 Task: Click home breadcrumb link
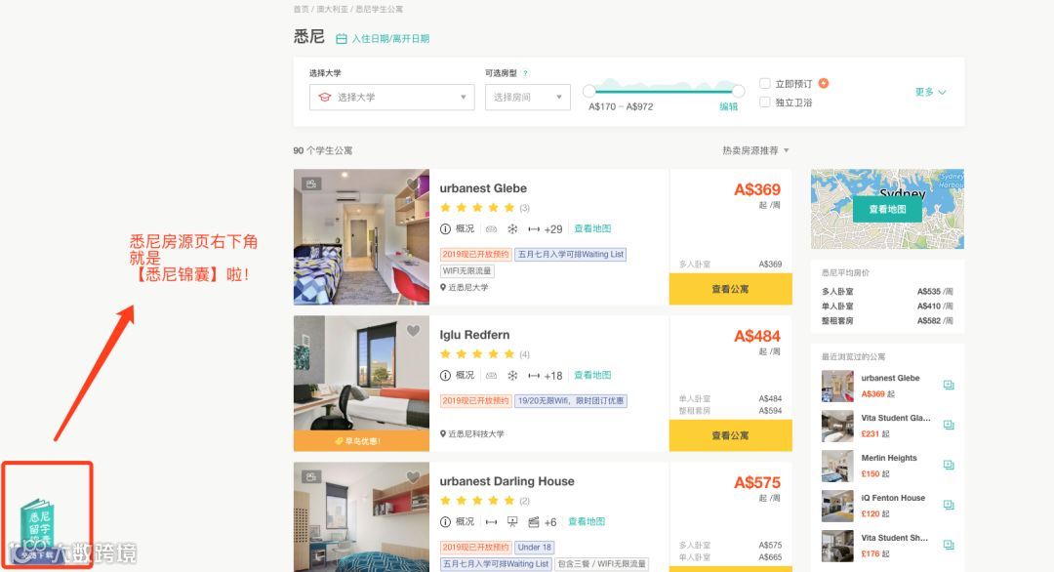302,10
